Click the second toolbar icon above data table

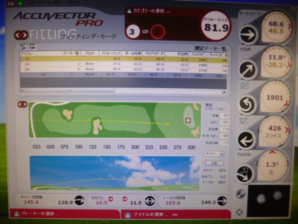pos(32,47)
